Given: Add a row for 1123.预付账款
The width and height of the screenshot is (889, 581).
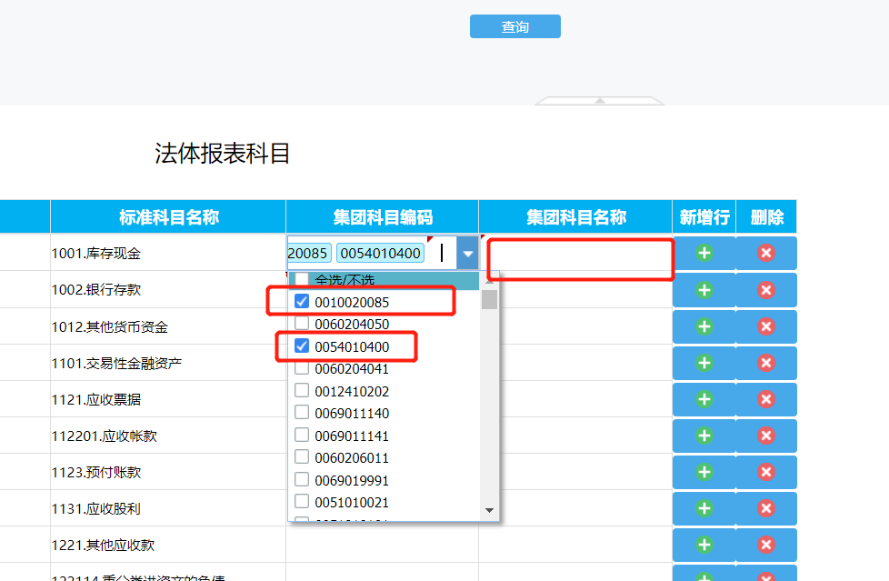Looking at the screenshot, I should point(704,472).
